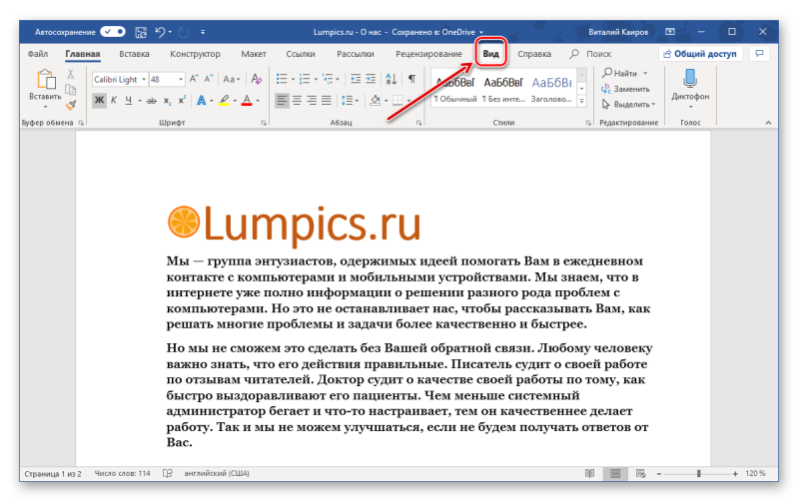Switch to the Вставка tab
The image size is (799, 502).
(x=134, y=54)
